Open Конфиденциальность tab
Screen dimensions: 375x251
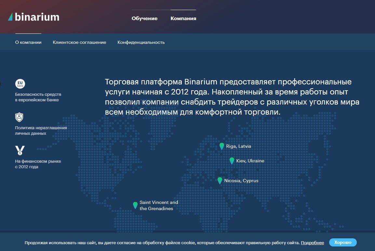pyautogui.click(x=141, y=42)
